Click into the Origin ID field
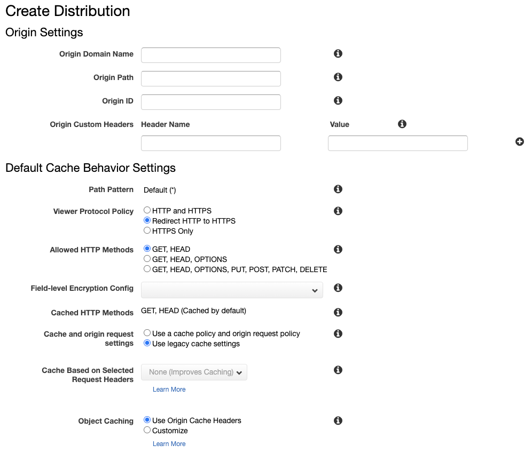The height and width of the screenshot is (453, 532). click(210, 102)
